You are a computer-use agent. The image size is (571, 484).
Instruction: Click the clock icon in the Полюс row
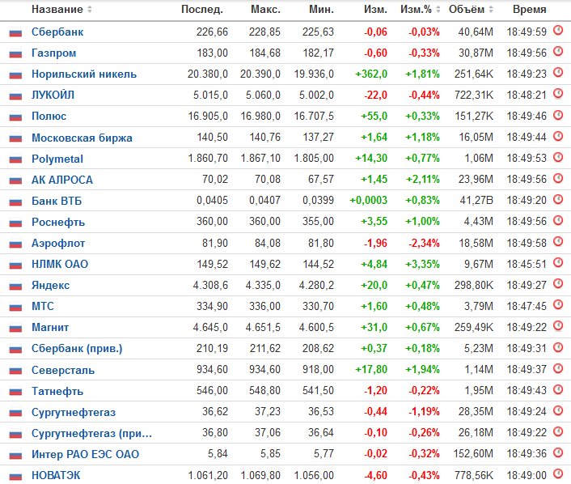click(x=558, y=115)
